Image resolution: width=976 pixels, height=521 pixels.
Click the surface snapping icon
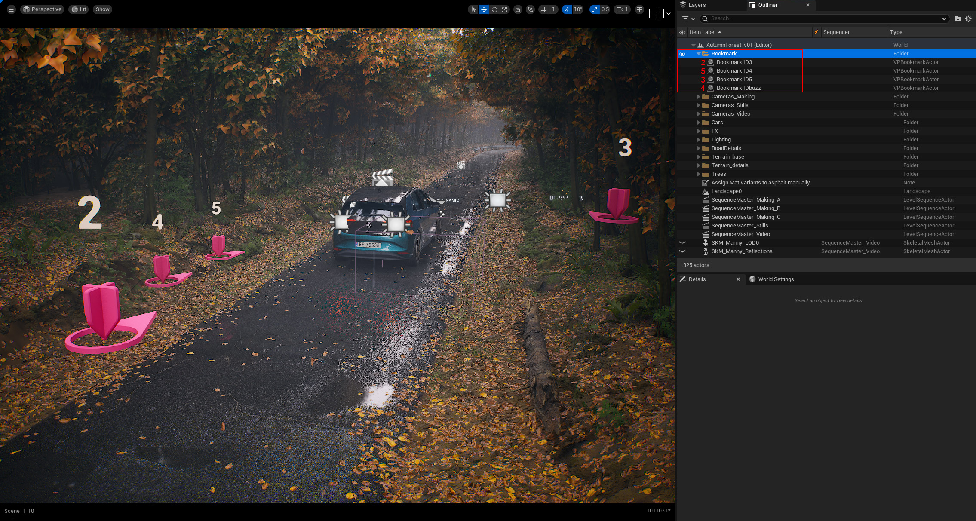[x=531, y=9]
